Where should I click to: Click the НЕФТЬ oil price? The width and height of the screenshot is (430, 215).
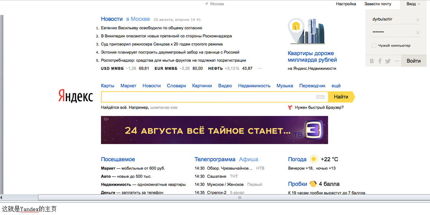230,68
